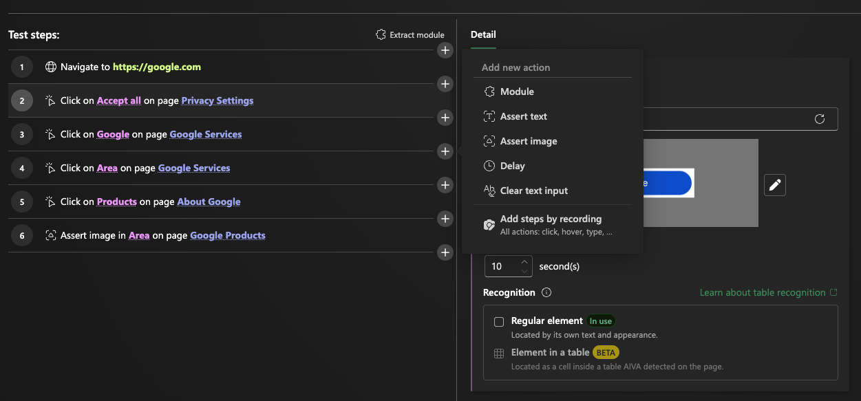Select the Regular element option
The width and height of the screenshot is (861, 401).
[x=499, y=321]
